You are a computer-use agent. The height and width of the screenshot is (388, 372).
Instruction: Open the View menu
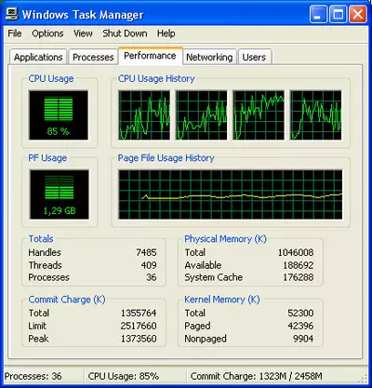click(x=83, y=33)
